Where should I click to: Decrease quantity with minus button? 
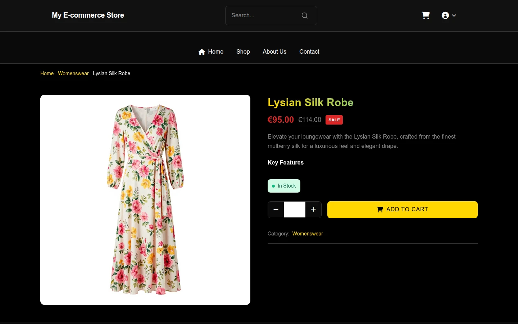click(276, 210)
